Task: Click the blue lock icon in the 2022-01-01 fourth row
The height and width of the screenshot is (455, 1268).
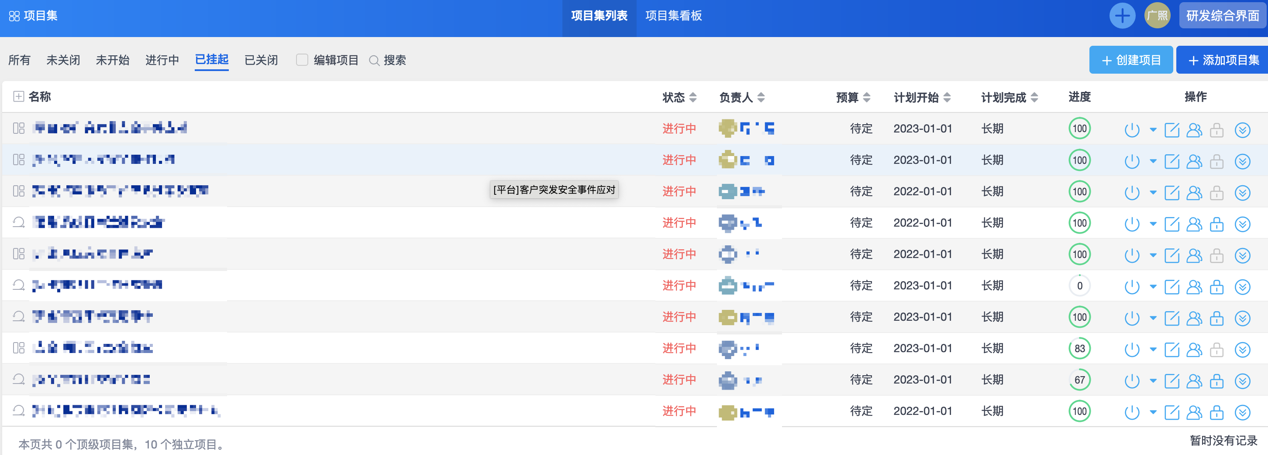Action: pyautogui.click(x=1217, y=224)
